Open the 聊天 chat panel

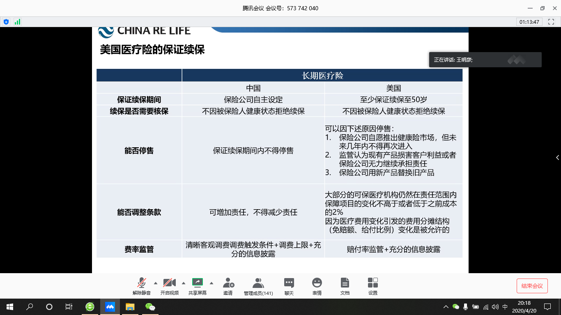(x=289, y=286)
